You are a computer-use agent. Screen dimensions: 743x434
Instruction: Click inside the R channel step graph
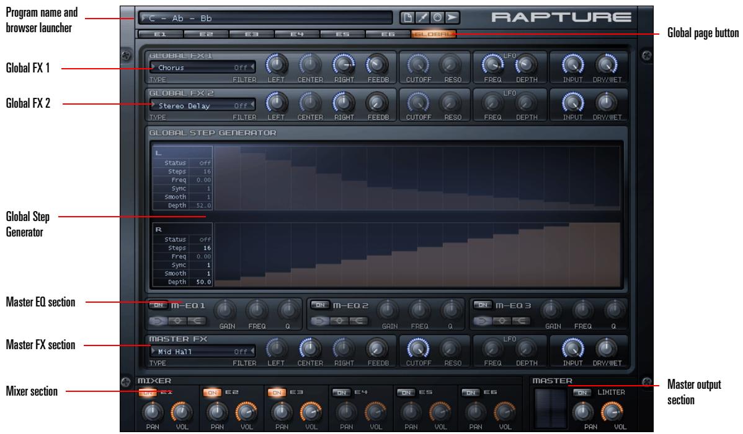click(417, 254)
